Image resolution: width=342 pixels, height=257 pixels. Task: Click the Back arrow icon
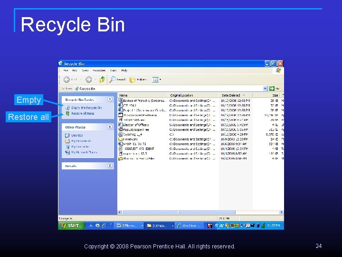(66, 79)
